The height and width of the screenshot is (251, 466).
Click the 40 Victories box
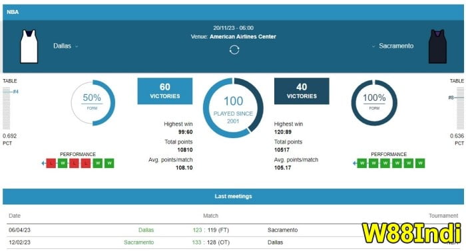[302, 91]
